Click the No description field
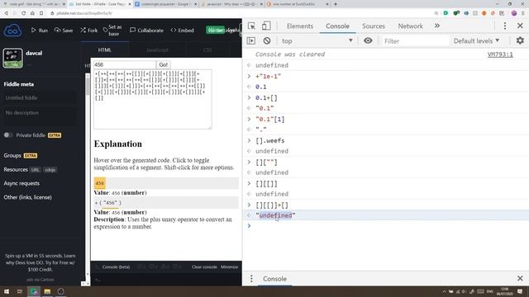The width and height of the screenshot is (529, 297). tap(41, 113)
